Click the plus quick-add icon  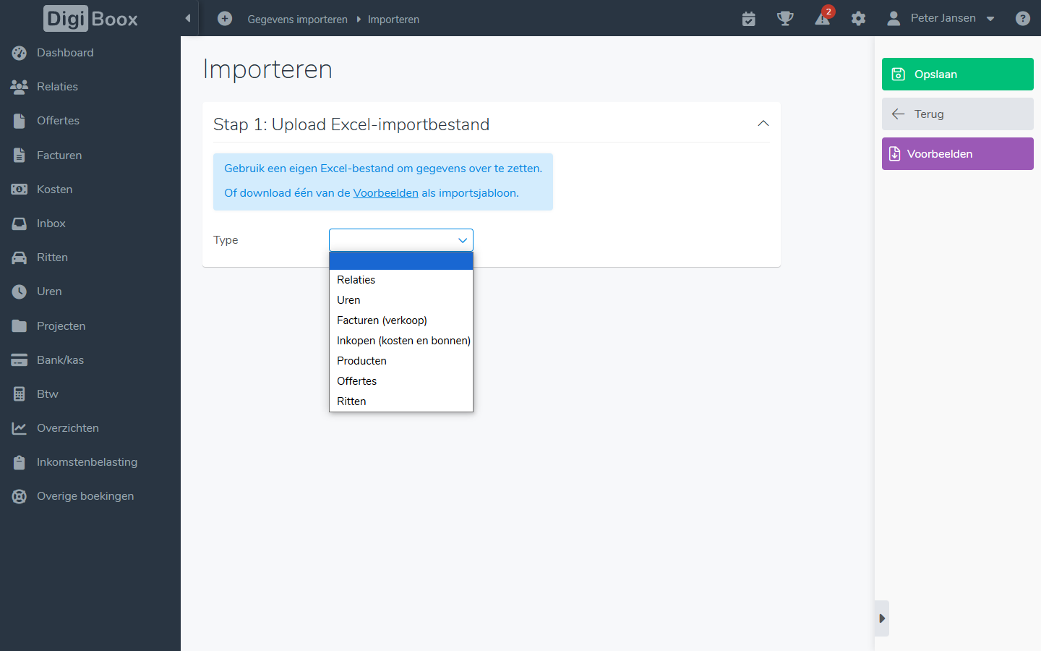(x=225, y=19)
